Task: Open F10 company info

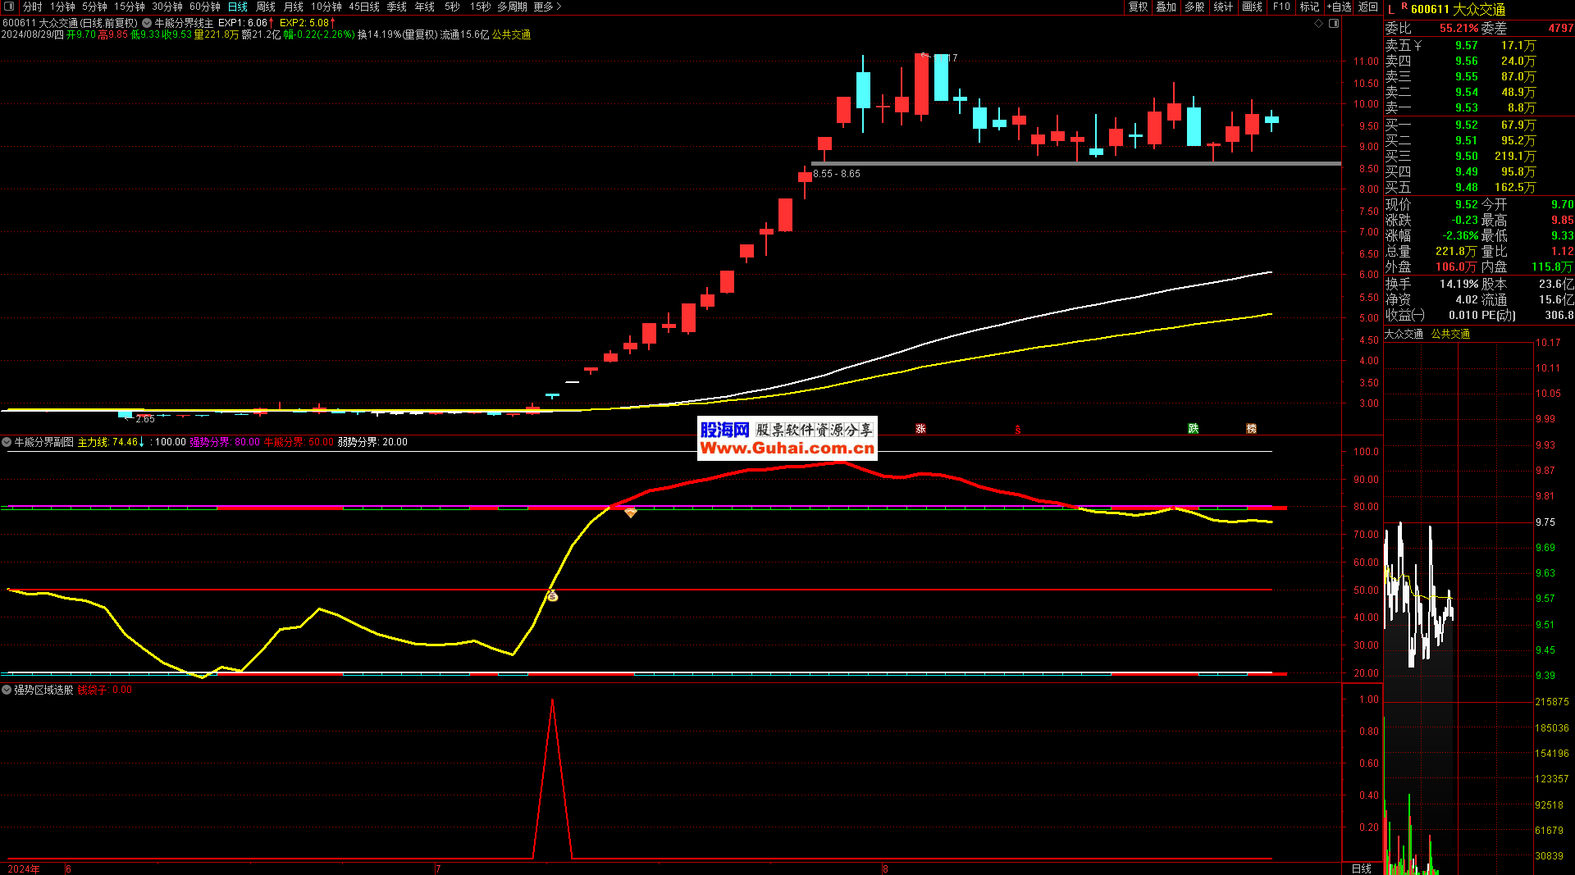Action: [1281, 7]
